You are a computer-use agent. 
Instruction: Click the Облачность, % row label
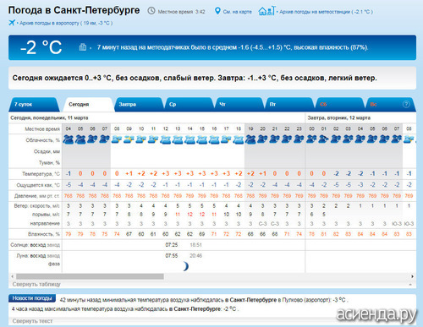[42, 140]
